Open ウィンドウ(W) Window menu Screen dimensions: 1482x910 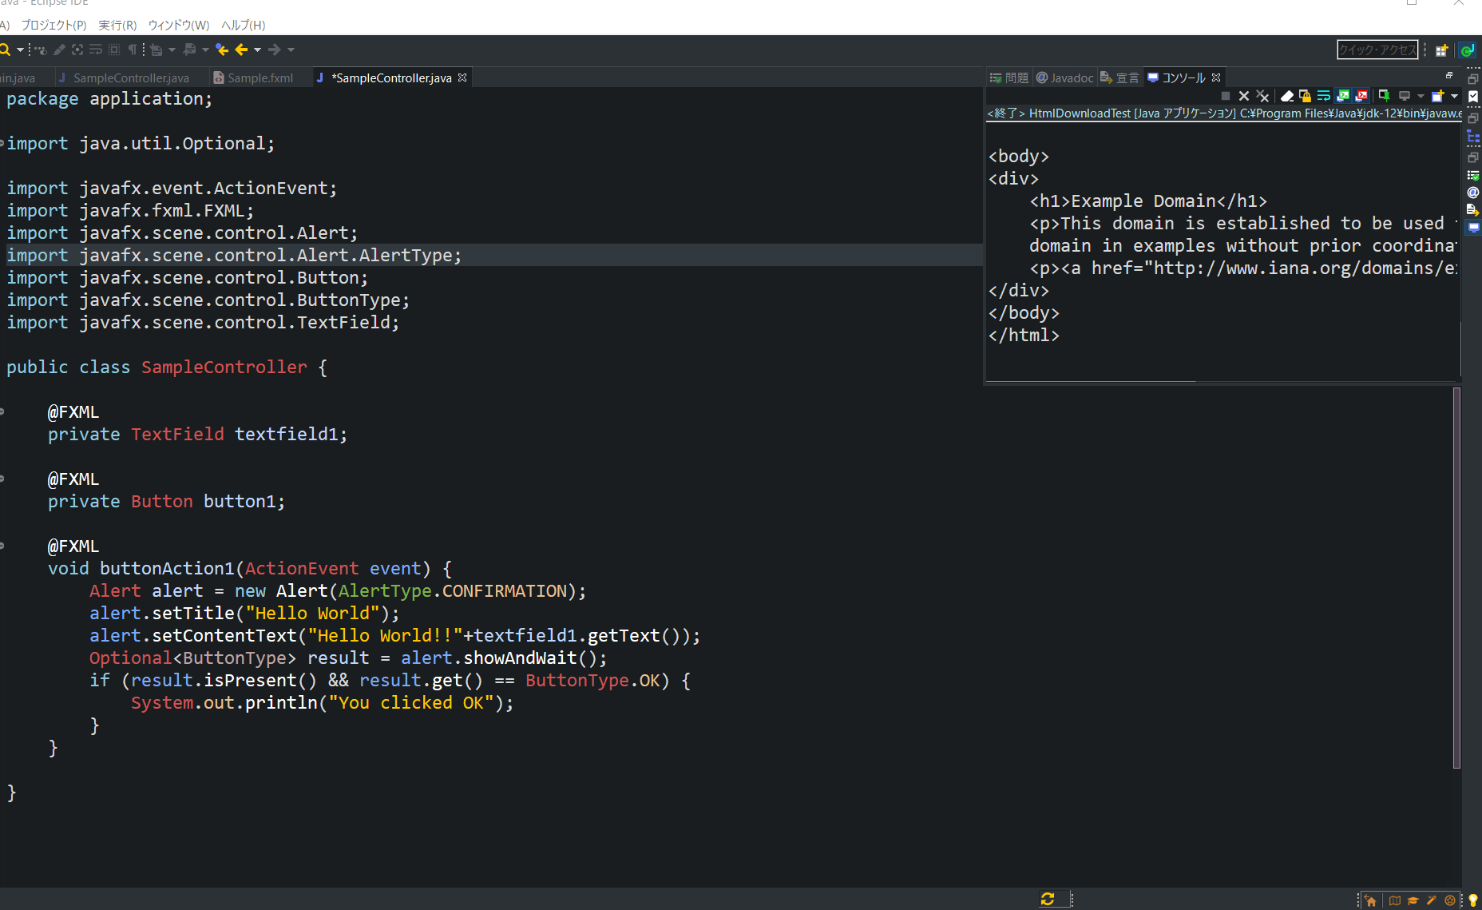pyautogui.click(x=179, y=25)
